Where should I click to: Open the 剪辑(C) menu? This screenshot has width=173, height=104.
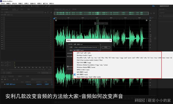[21, 3]
